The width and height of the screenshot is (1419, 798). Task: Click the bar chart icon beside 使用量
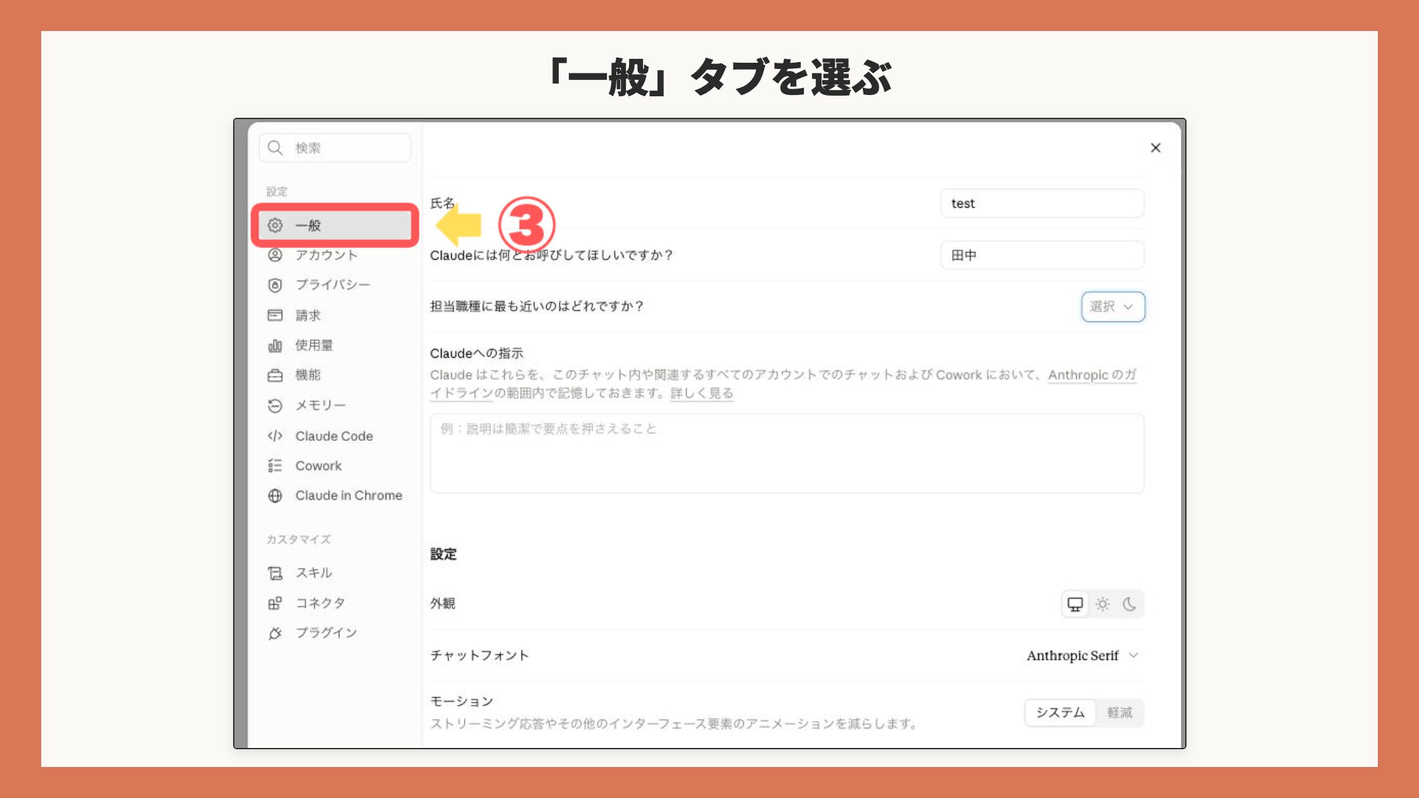coord(275,345)
